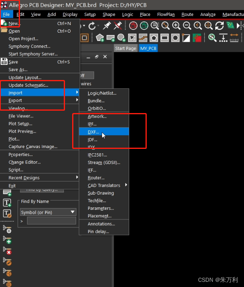The height and width of the screenshot is (287, 244).
Task: Click the Fix pin icon
Action: coord(107,25)
